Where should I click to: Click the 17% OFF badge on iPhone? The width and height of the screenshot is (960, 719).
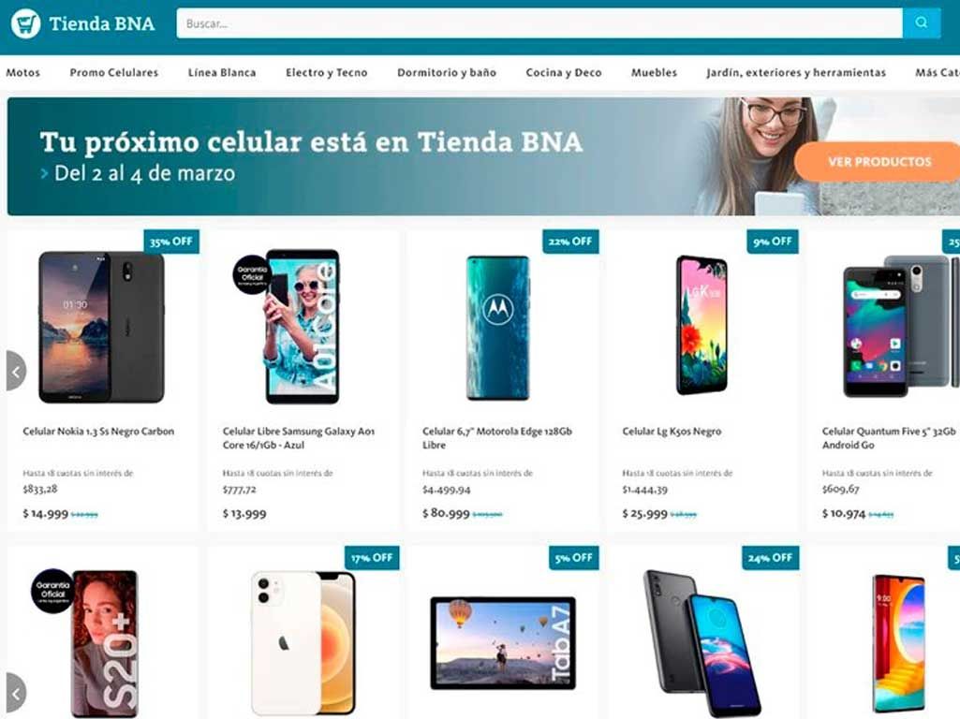(x=372, y=558)
